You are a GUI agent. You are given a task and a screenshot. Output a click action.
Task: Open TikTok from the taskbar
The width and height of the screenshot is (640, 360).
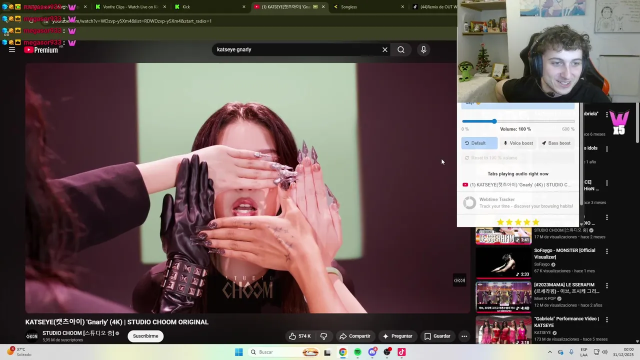tap(401, 352)
